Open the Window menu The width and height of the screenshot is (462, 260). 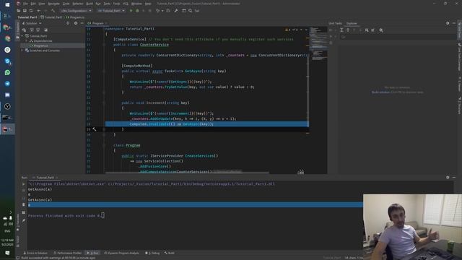click(x=136, y=4)
